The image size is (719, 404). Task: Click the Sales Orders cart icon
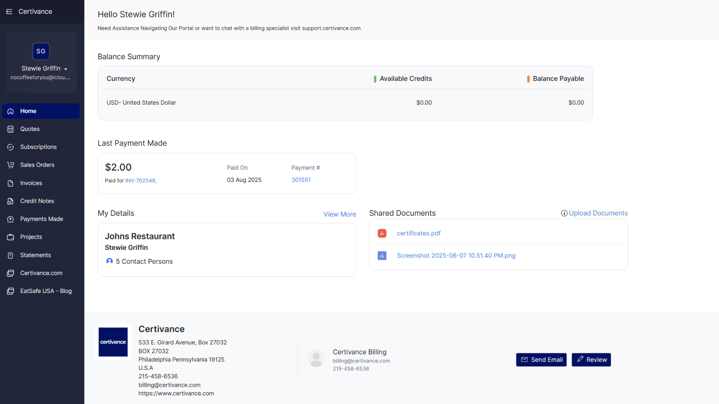tap(10, 165)
